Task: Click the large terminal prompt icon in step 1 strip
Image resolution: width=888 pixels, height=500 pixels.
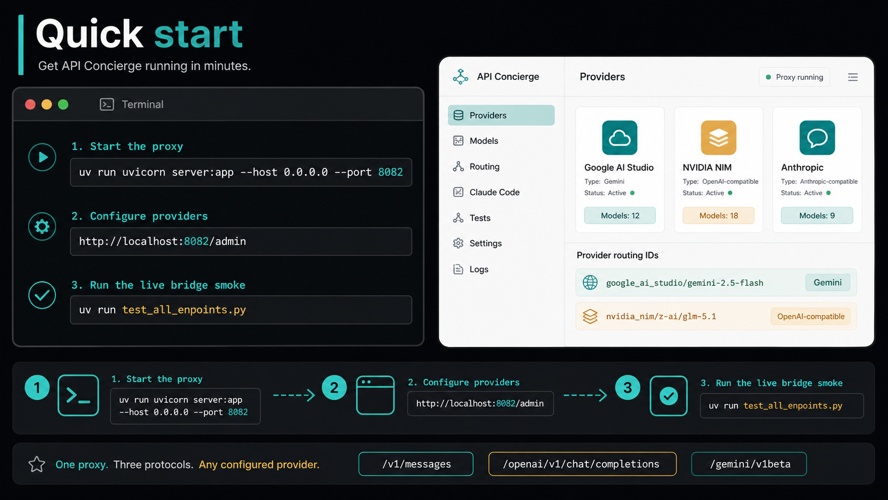Action: point(78,395)
